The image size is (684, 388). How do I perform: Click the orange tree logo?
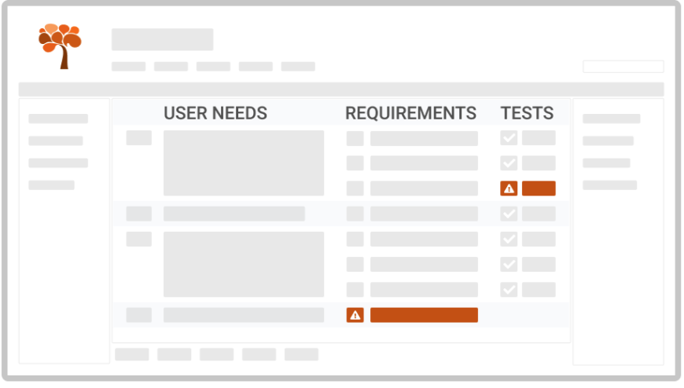[61, 46]
